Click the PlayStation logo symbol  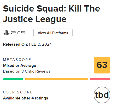(x=6, y=33)
